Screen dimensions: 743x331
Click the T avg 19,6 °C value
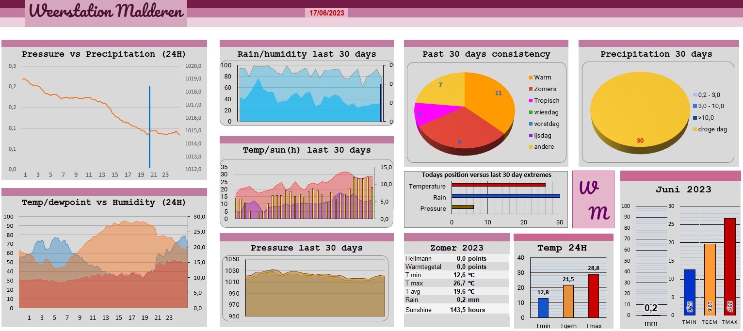pos(466,292)
